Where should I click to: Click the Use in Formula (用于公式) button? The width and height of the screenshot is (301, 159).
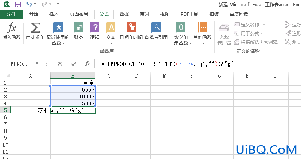pyautogui.click(x=246, y=34)
